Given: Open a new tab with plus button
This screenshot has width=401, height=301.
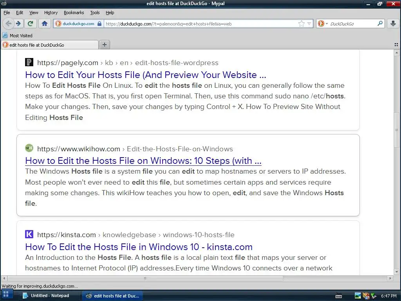Looking at the screenshot, I should coord(104,45).
